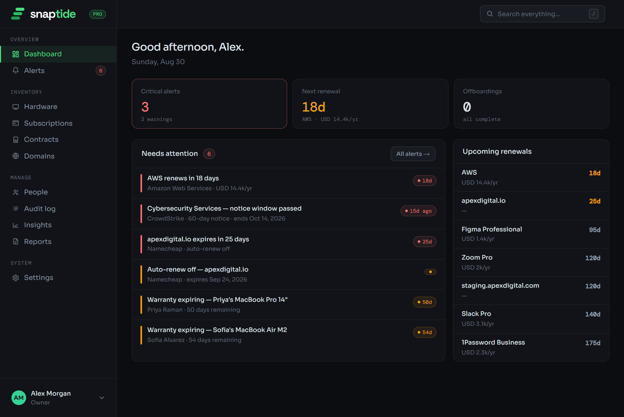Select 1Password Business renewal row
Viewport: 624px width, 417px height.
click(x=531, y=347)
